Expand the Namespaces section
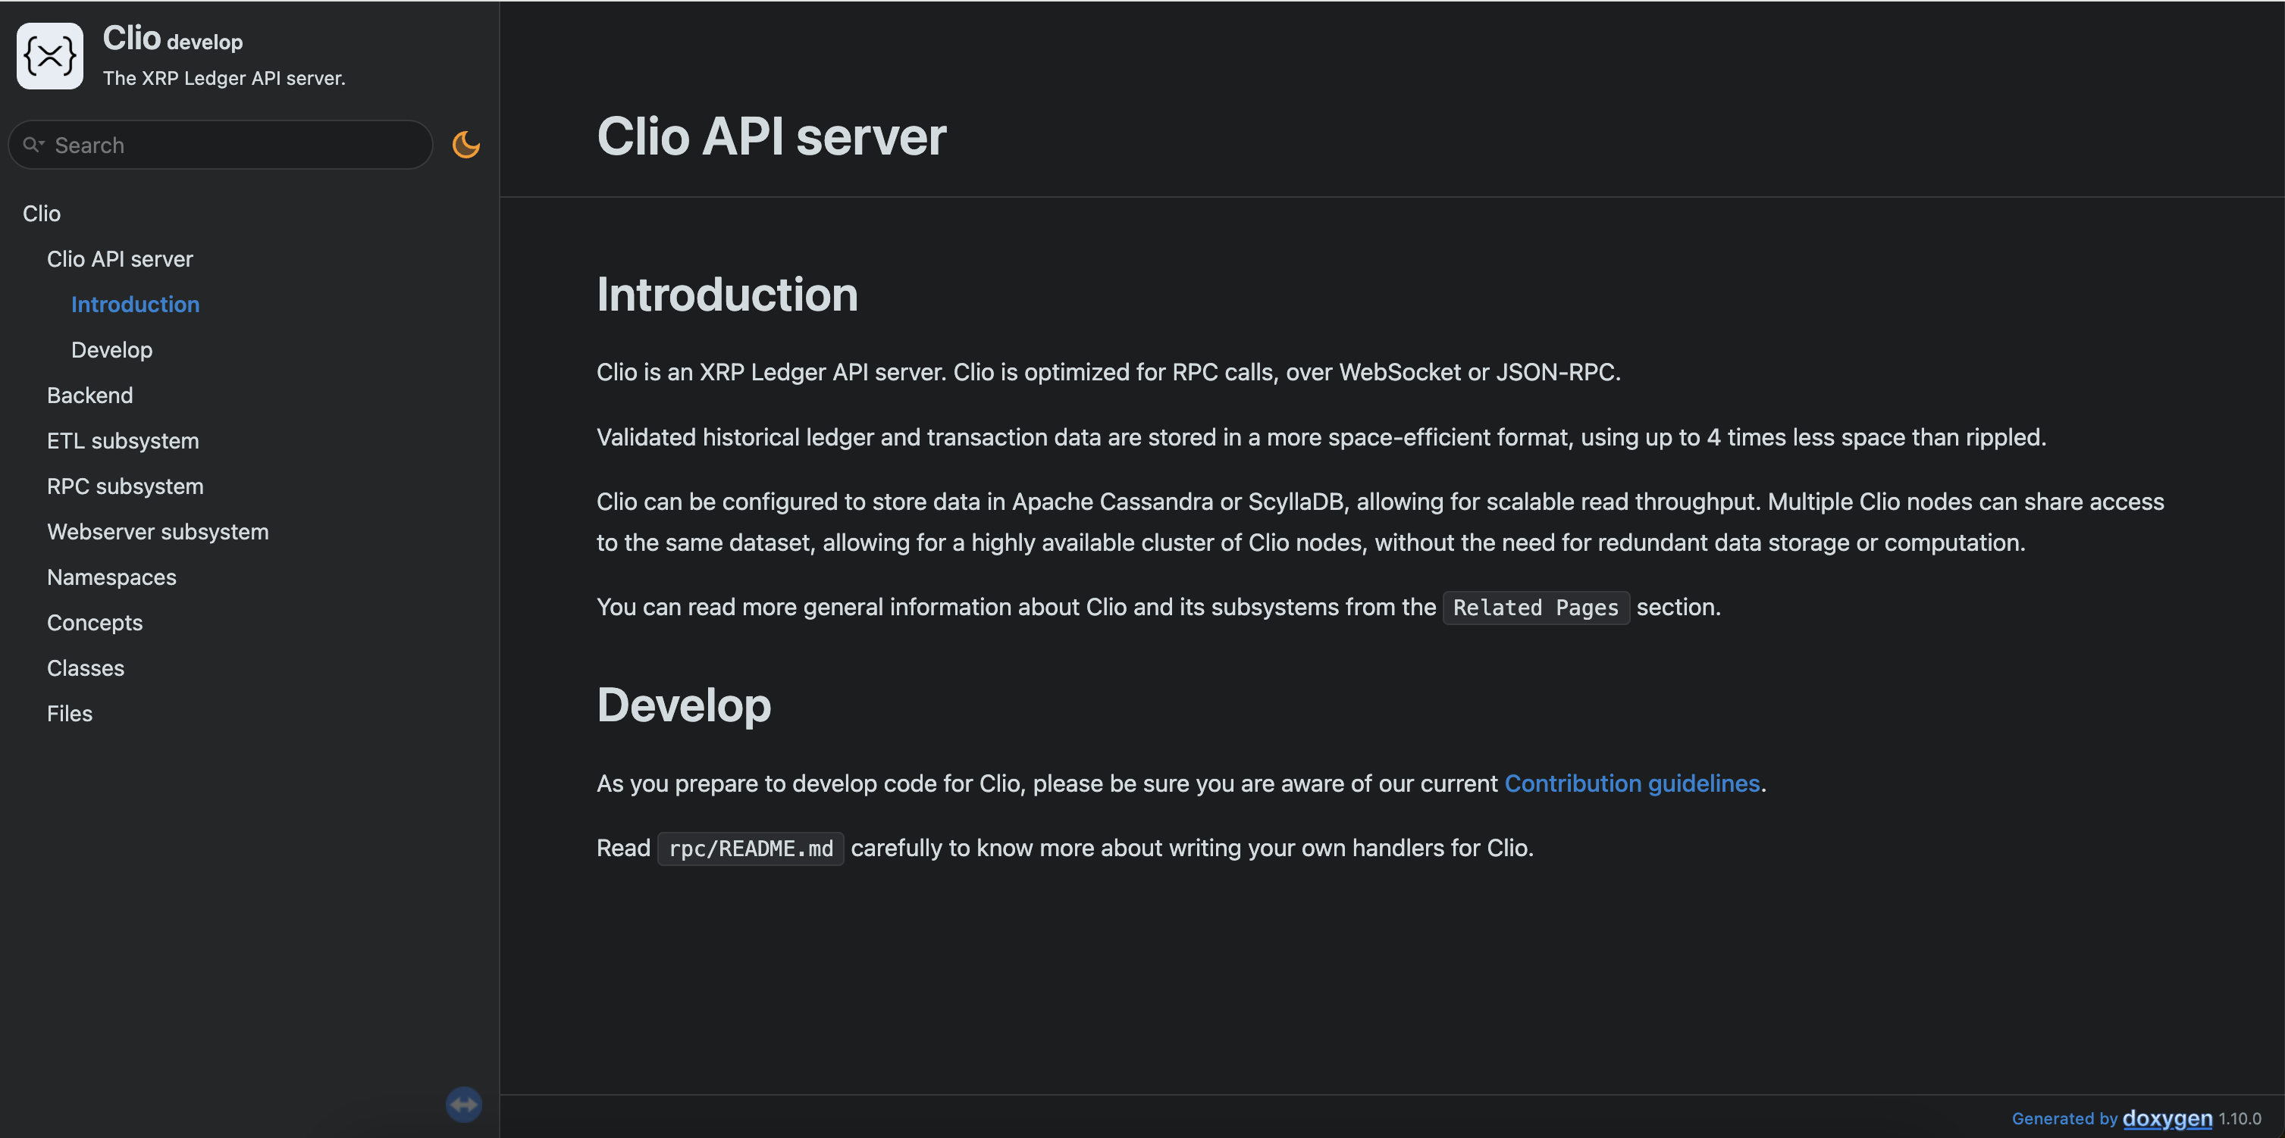This screenshot has height=1138, width=2285. [111, 577]
